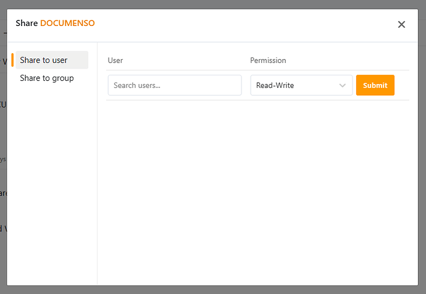
Task: Select the Share to user tab
Action: (x=52, y=60)
